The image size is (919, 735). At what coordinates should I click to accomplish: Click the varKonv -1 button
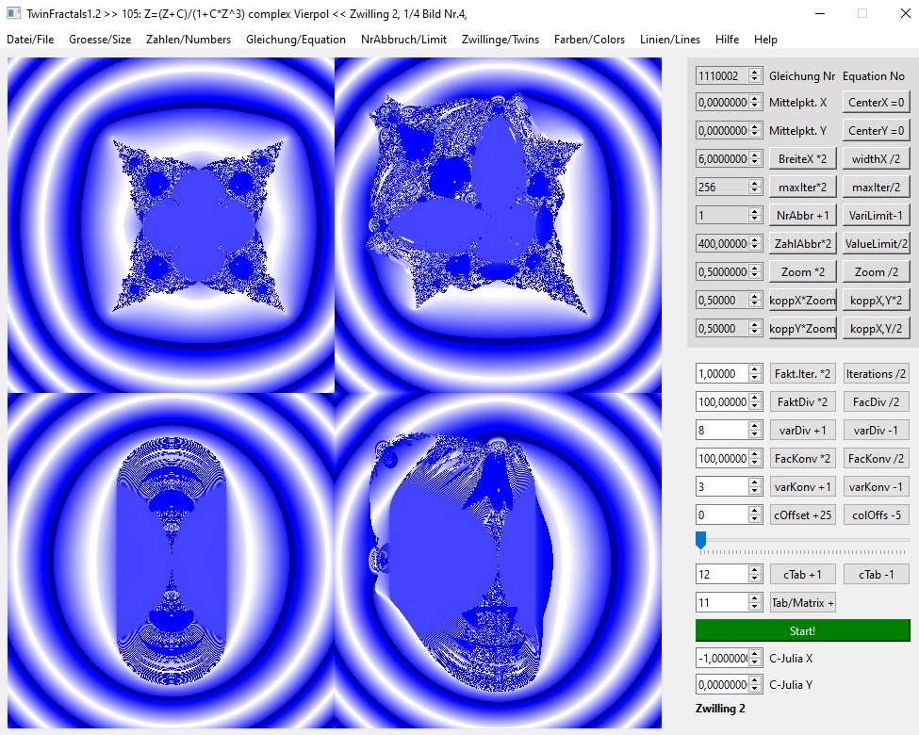877,486
